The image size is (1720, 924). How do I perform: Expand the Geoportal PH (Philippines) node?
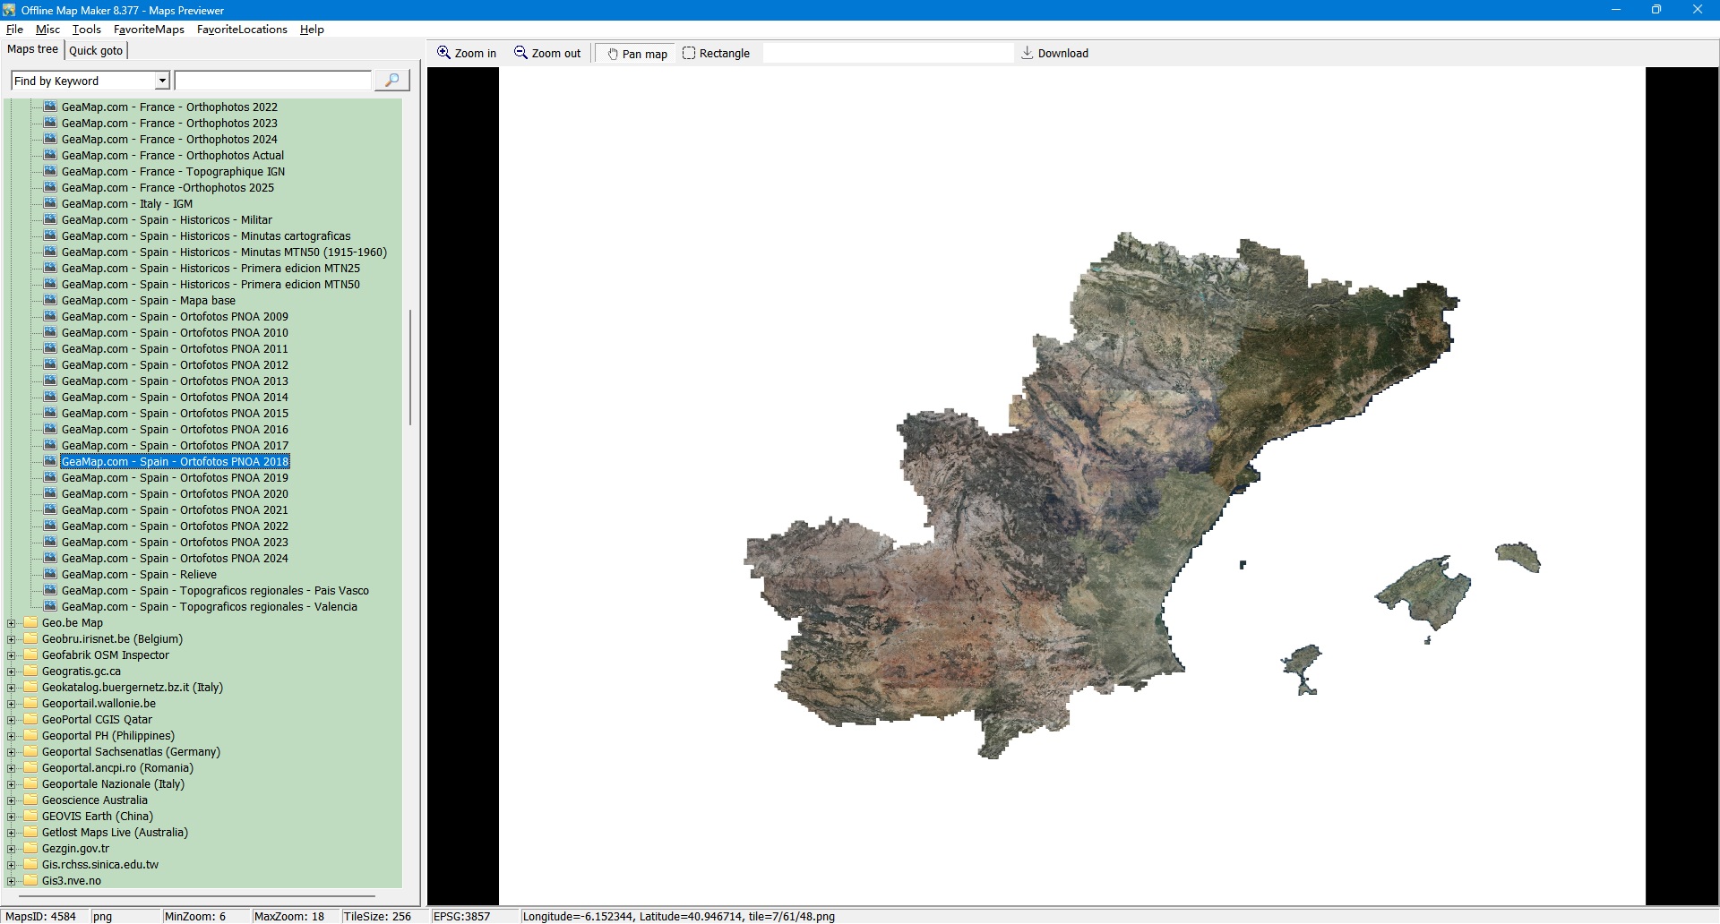pyautogui.click(x=12, y=736)
